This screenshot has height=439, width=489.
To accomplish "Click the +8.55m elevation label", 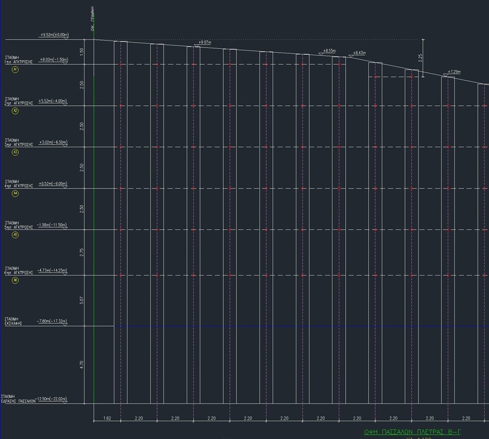I will (x=329, y=50).
